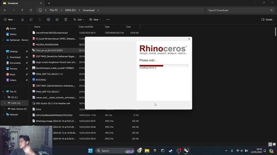Screen dimensions: 277x155
Task: Select the Download tab
Action: tap(22, 3)
